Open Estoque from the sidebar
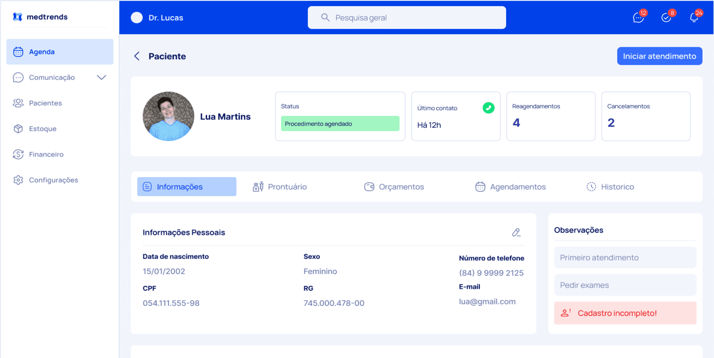The height and width of the screenshot is (358, 714). click(42, 129)
